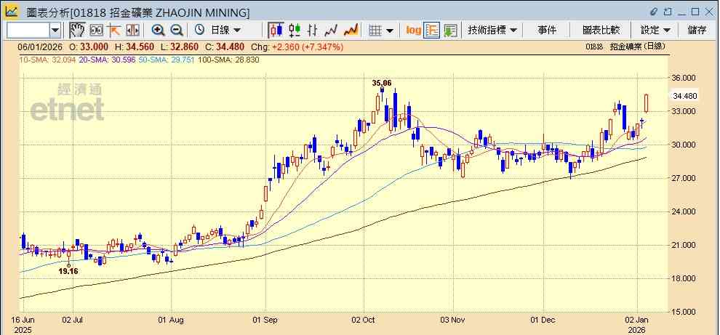Viewport: 720px width, 335px height.
Task: Toggle the data legend display icon
Action: click(431, 31)
